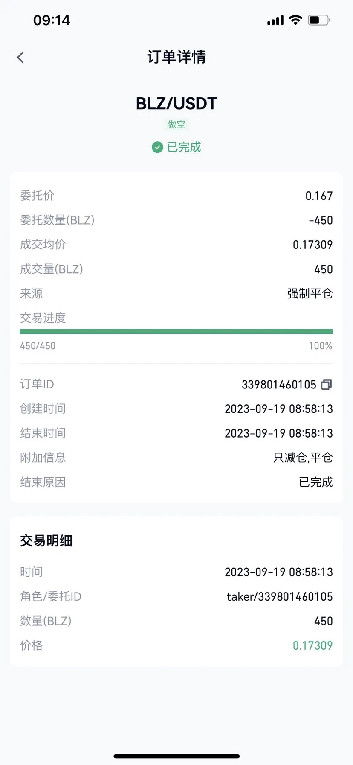
Task: Tap the green trade progress bar
Action: (x=176, y=332)
